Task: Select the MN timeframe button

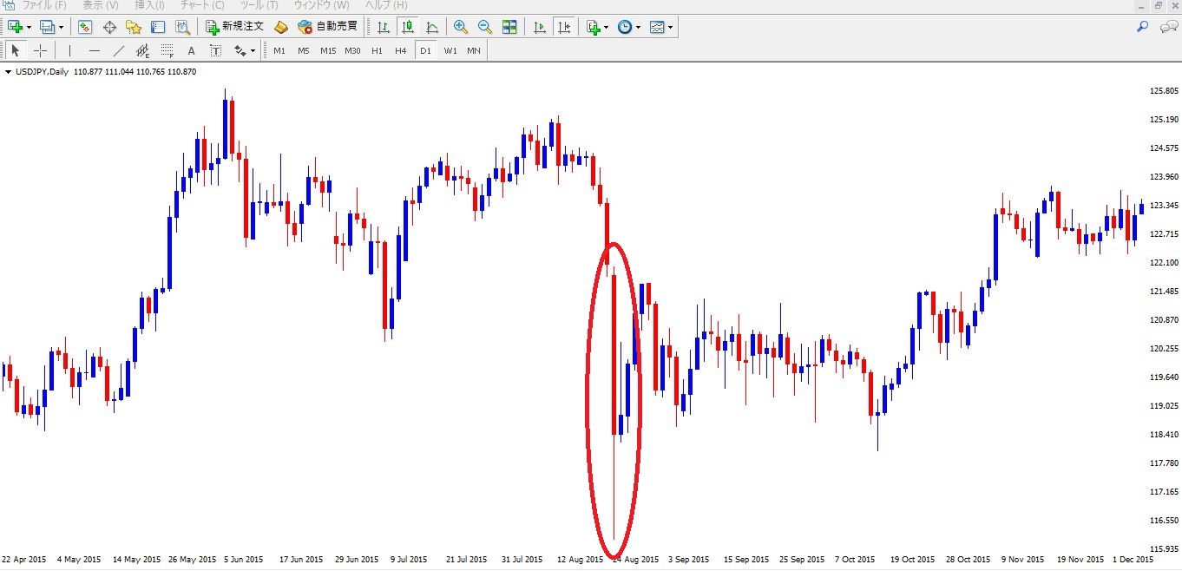Action: pyautogui.click(x=474, y=50)
